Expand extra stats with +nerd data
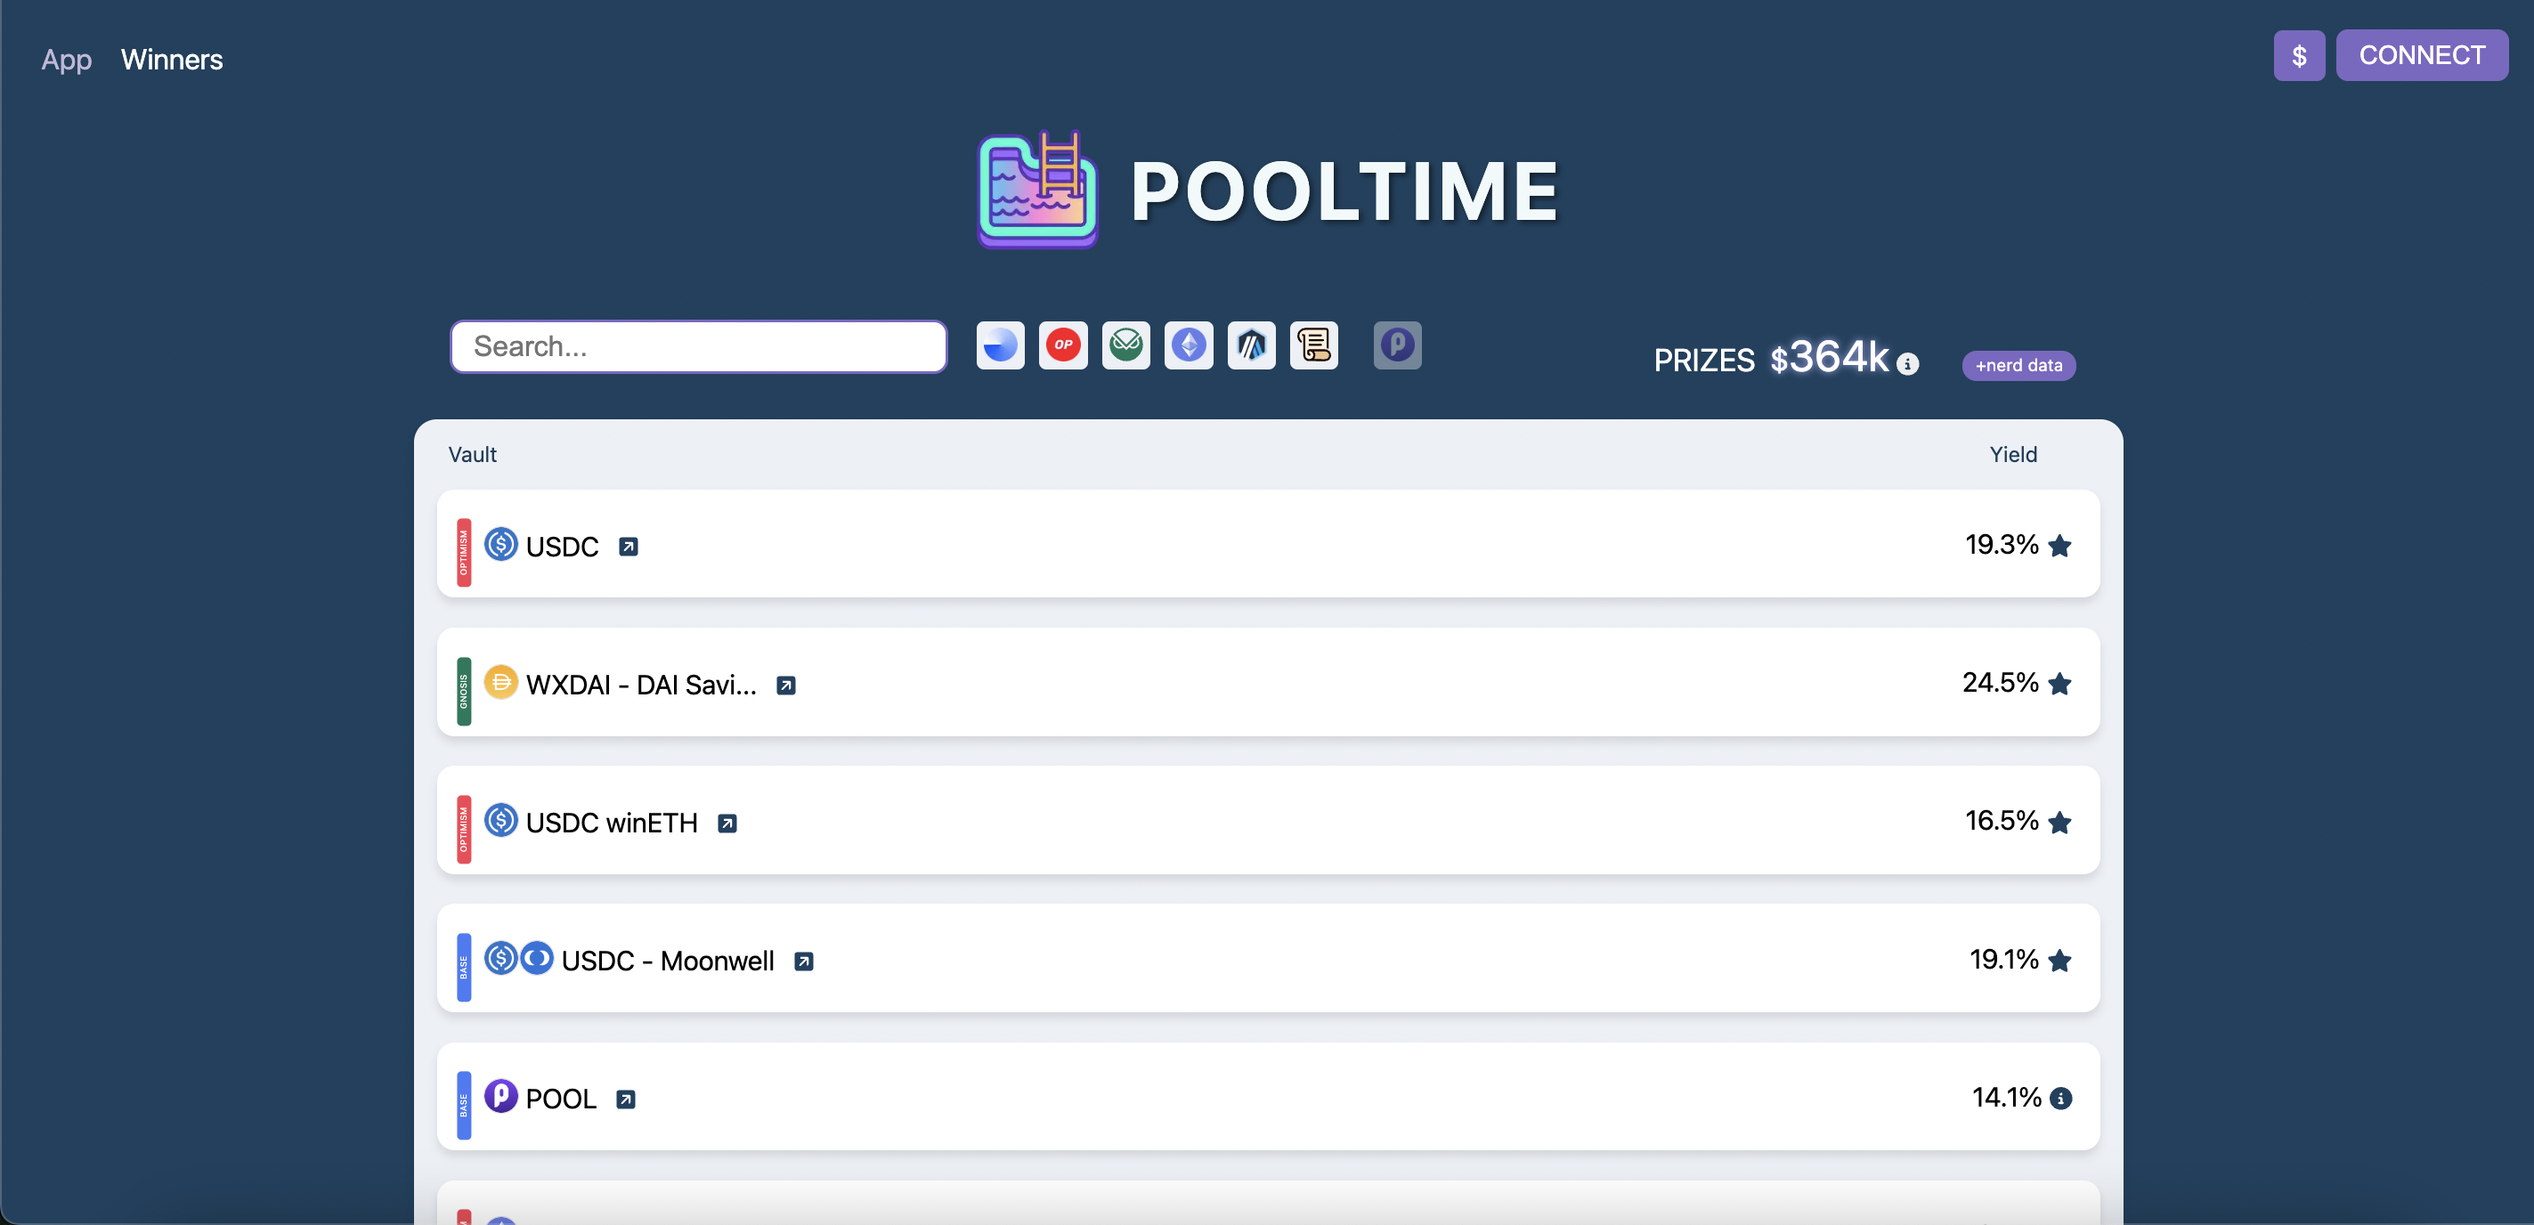The width and height of the screenshot is (2534, 1225). click(2018, 365)
